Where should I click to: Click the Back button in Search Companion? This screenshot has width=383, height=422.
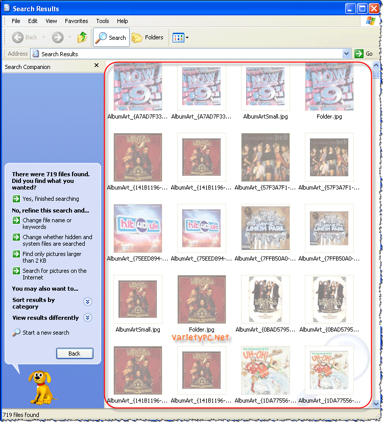[75, 354]
